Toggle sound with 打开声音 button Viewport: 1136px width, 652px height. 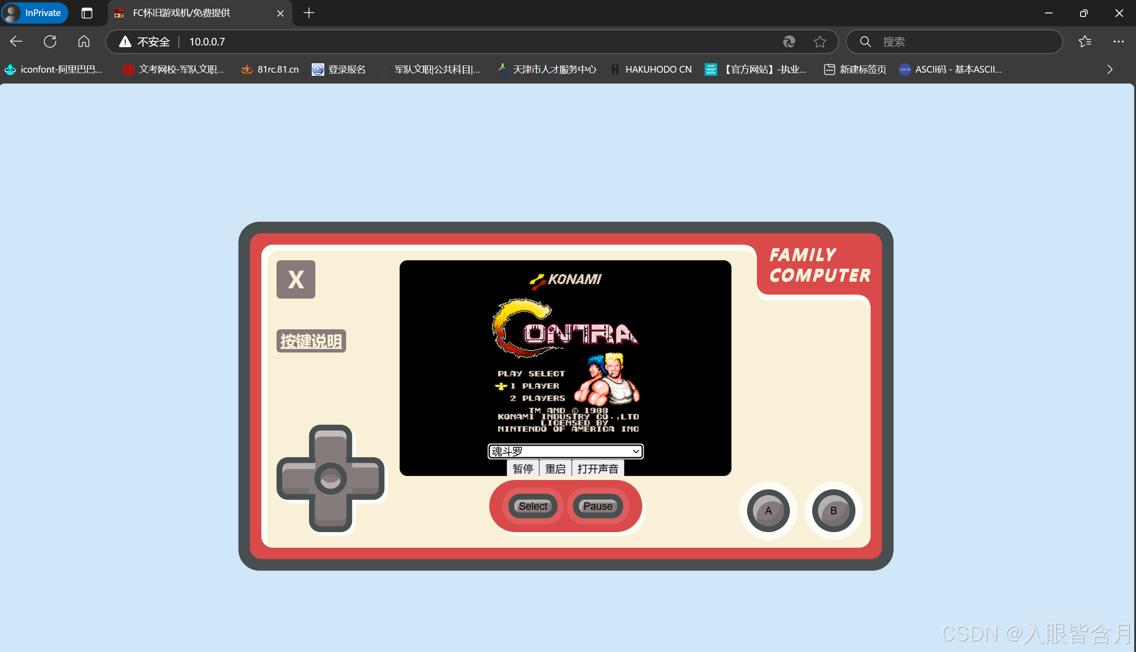click(x=597, y=468)
